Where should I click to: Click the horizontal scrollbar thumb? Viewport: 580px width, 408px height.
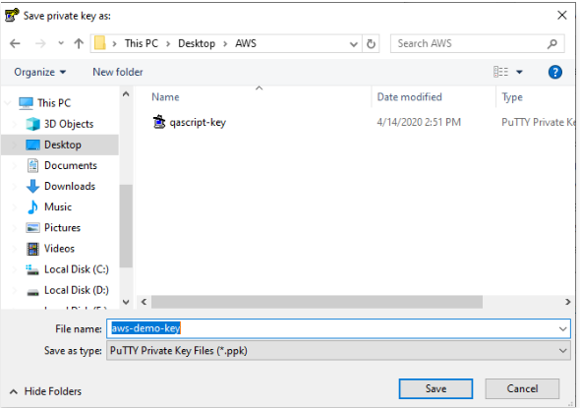pos(317,302)
